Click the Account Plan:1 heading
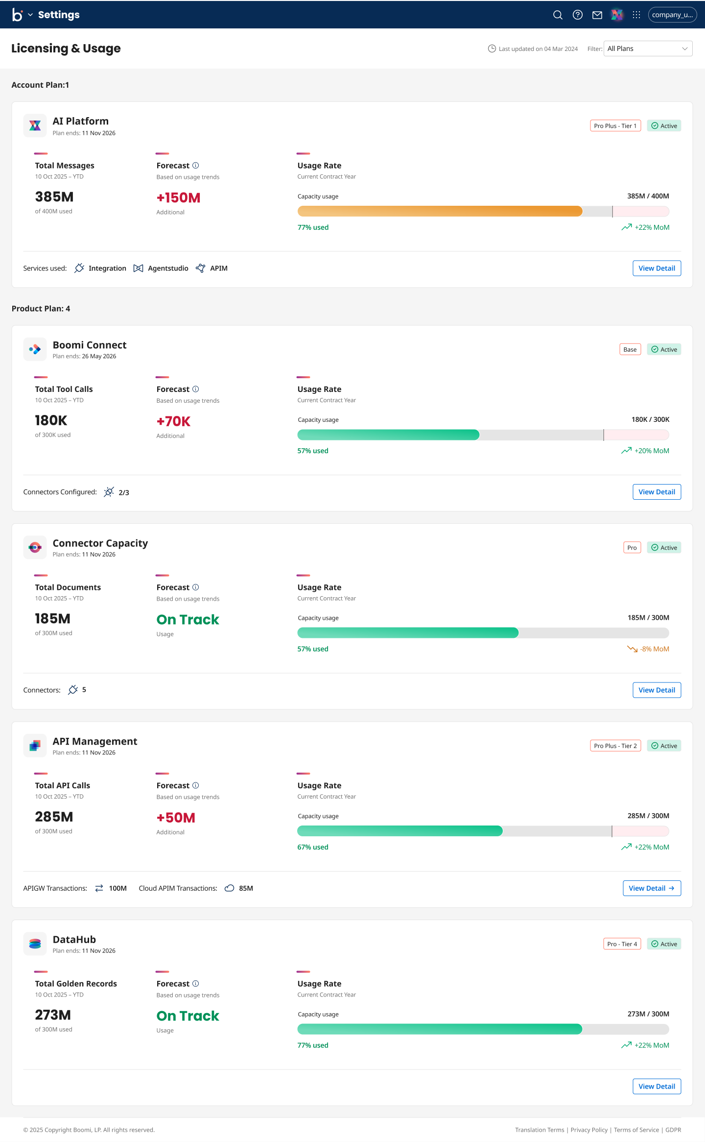 click(40, 85)
